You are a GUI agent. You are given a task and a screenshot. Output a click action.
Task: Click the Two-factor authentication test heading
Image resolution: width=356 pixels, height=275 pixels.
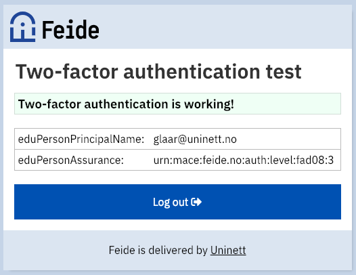coord(158,72)
